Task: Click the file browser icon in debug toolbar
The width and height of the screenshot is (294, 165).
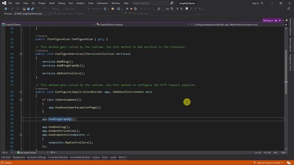Action: coord(113,9)
